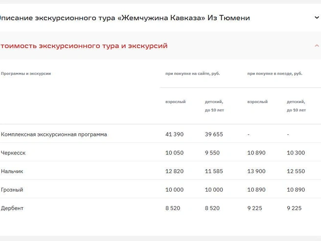
Task: Select the Грозный row label
Action: [x=12, y=190]
